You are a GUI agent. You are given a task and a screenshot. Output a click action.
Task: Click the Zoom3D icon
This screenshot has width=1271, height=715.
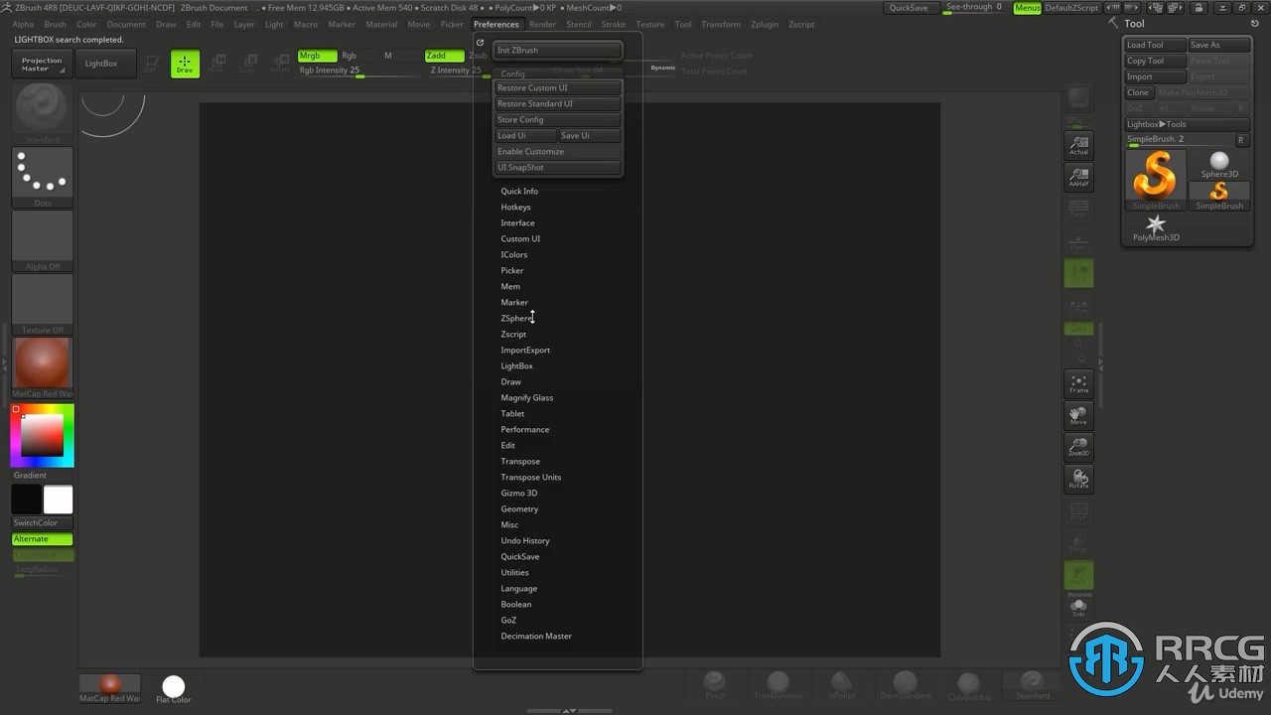click(1078, 447)
